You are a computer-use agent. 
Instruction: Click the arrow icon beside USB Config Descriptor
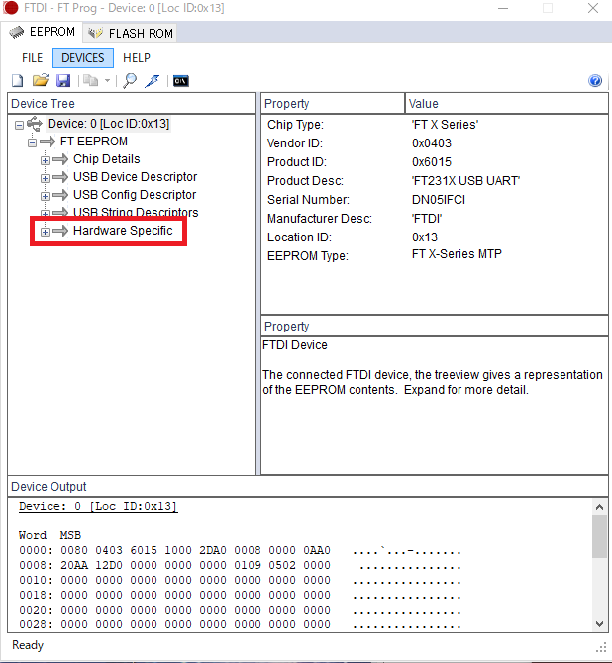[60, 195]
